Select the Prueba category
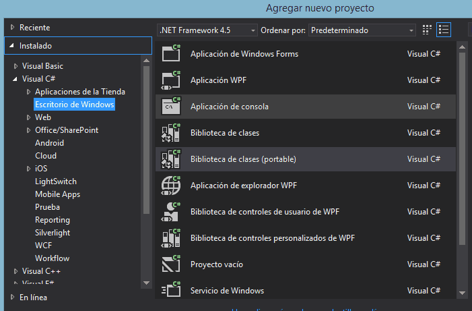This screenshot has width=472, height=311. click(x=47, y=207)
